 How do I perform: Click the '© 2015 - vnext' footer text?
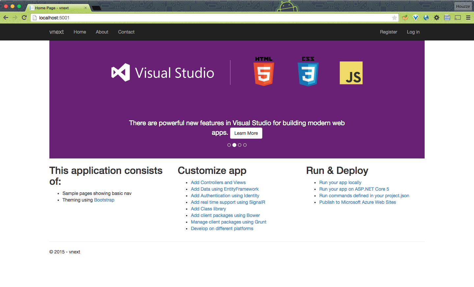coord(65,252)
